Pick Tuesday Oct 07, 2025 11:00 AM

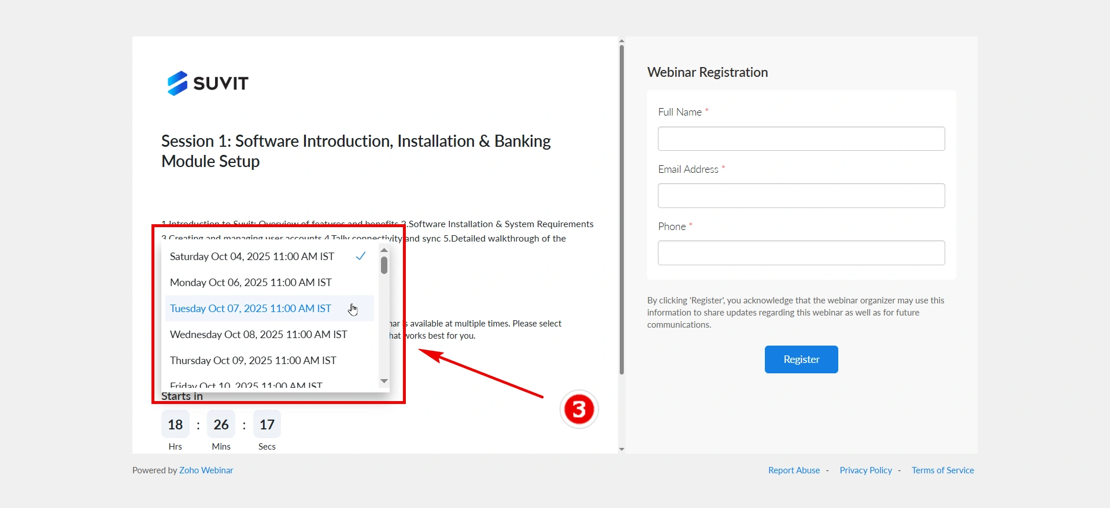251,309
